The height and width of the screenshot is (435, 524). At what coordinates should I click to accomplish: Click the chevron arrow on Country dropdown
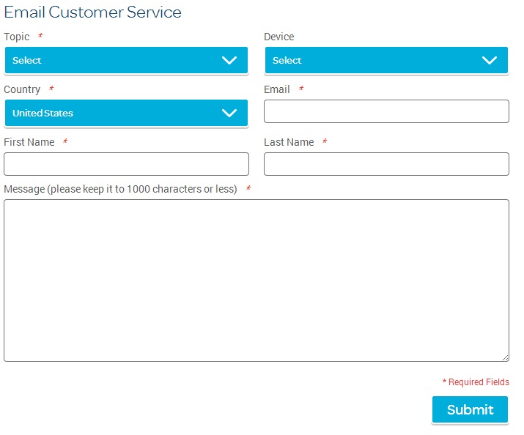(x=229, y=114)
